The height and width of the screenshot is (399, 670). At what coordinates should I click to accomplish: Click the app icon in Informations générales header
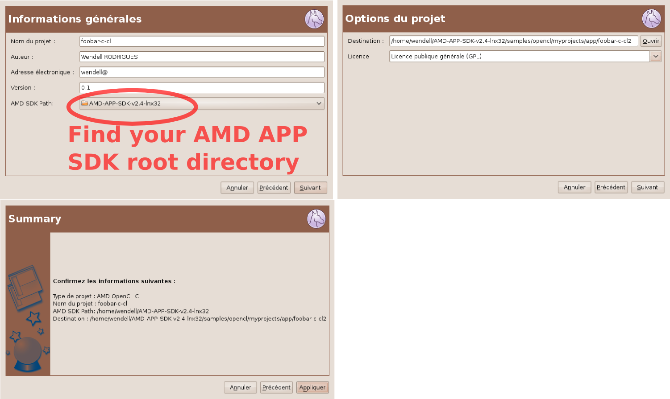[315, 19]
